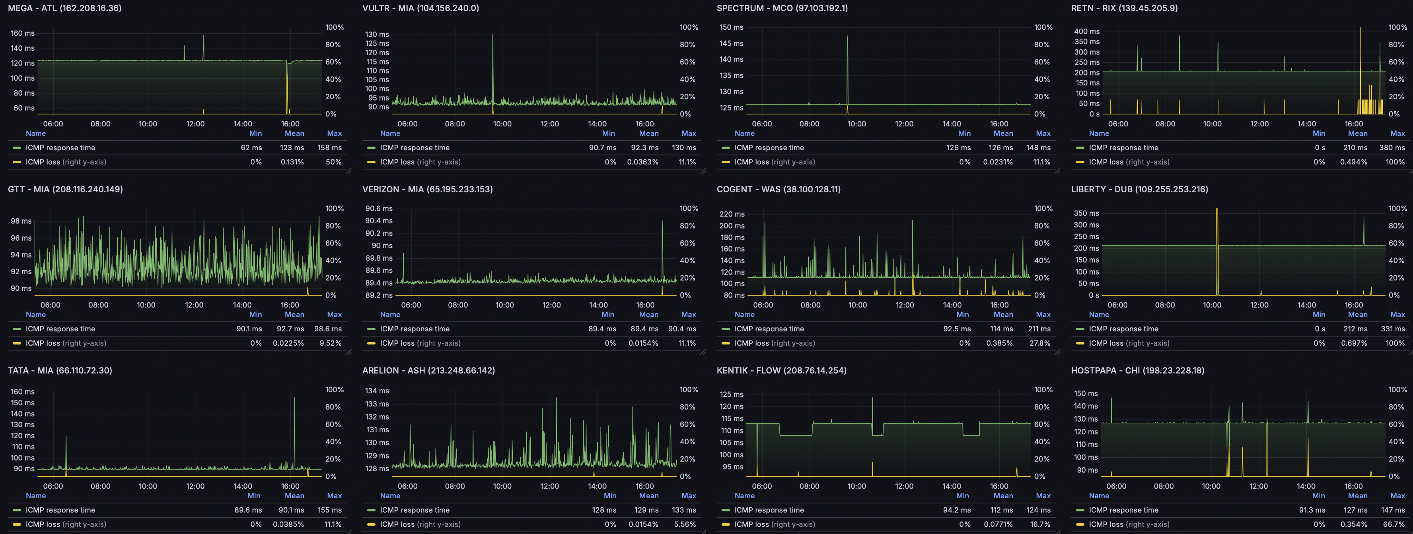1413x534 pixels.
Task: Click resize handle of COGENT - WAS panel
Action: pyautogui.click(x=1057, y=352)
